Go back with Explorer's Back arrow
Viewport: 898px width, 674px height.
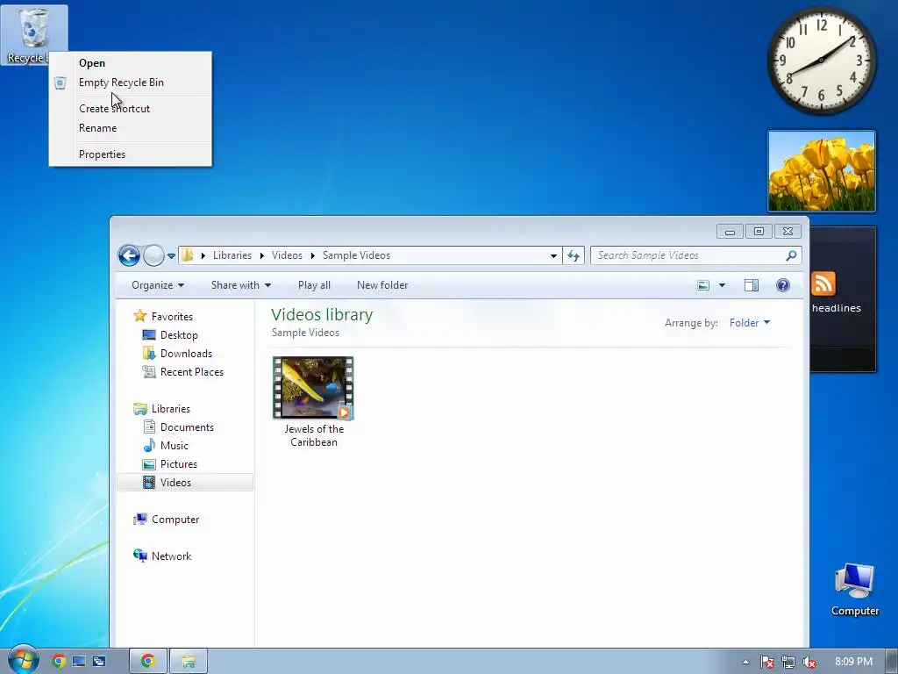point(130,255)
